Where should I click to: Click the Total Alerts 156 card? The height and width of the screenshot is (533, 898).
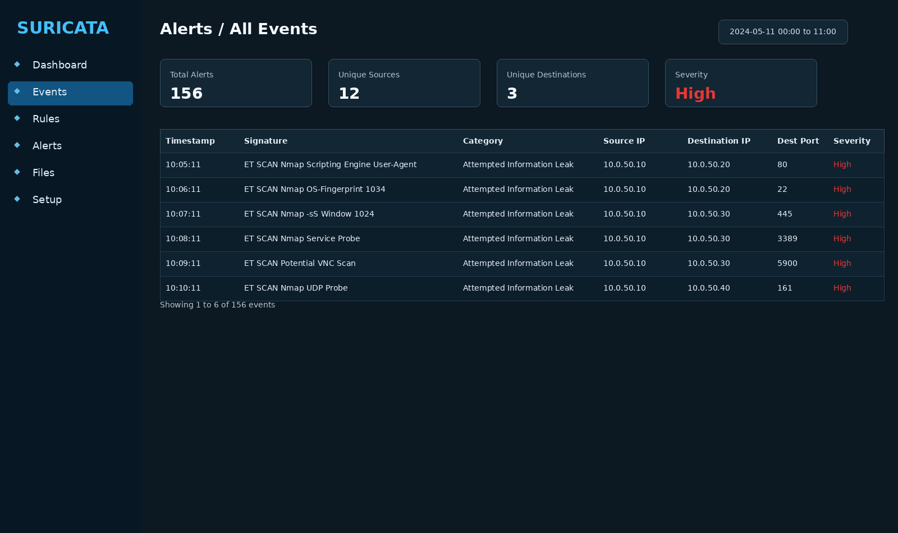[x=236, y=83]
